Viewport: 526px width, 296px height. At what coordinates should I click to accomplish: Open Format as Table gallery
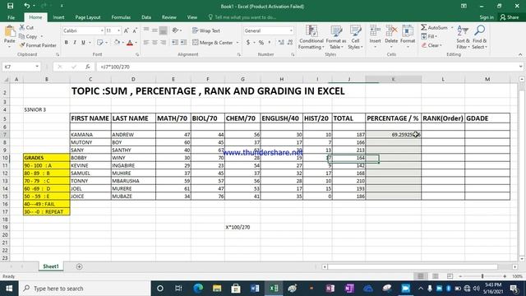pos(336,37)
